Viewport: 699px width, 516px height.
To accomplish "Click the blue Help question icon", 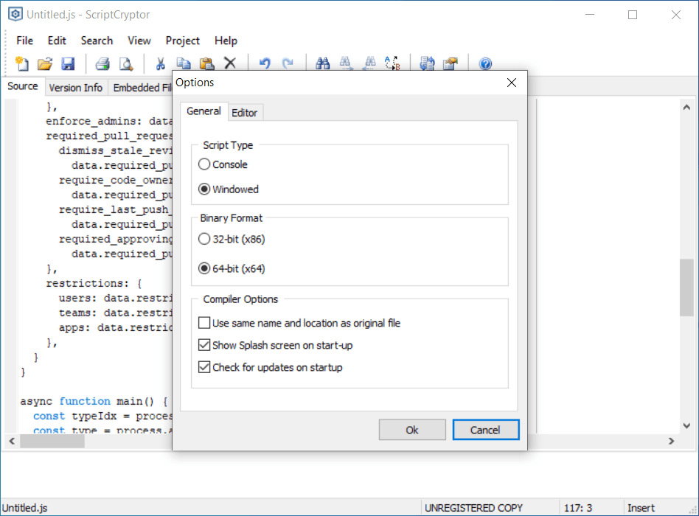I will point(485,63).
